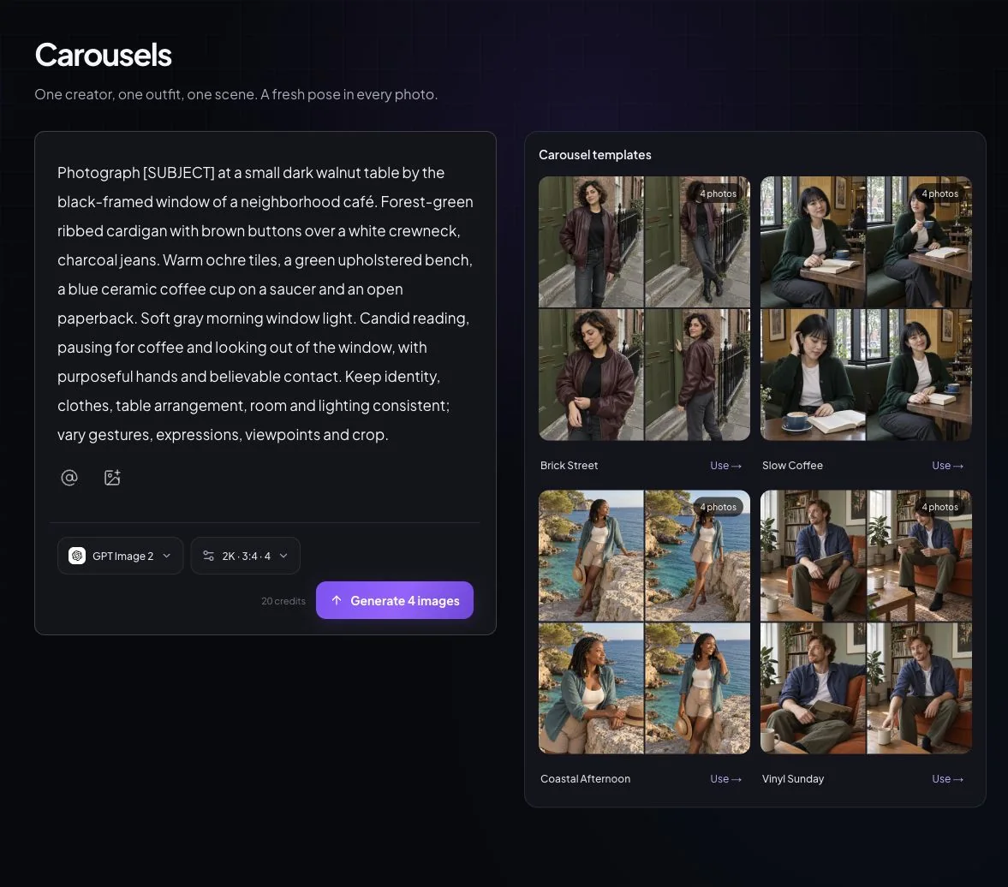Click the GPT Image 2 model logo
Screen dimensions: 1008x887
[77, 556]
